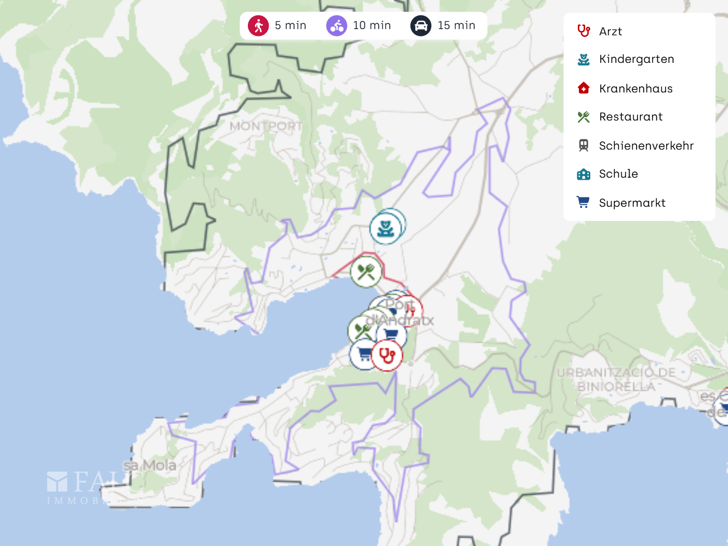Toggle the Kindergarten legend entry
This screenshot has width=728, height=546.
[626, 59]
